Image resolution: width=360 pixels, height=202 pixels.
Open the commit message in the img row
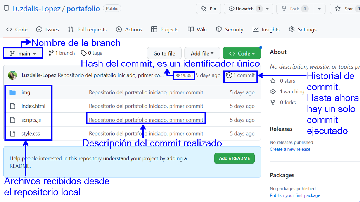(146, 92)
